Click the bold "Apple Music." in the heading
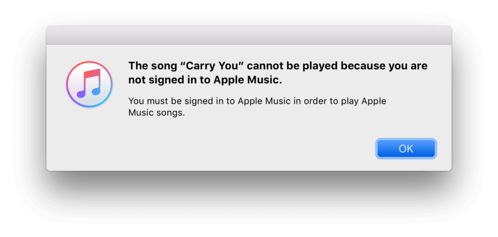 point(248,80)
